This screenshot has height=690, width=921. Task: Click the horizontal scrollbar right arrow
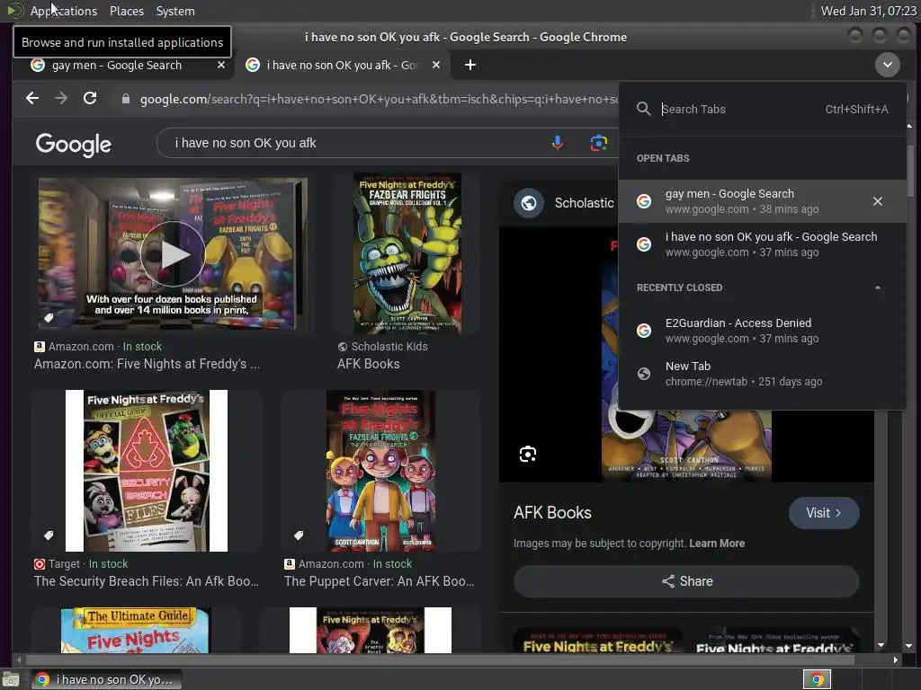(x=895, y=660)
